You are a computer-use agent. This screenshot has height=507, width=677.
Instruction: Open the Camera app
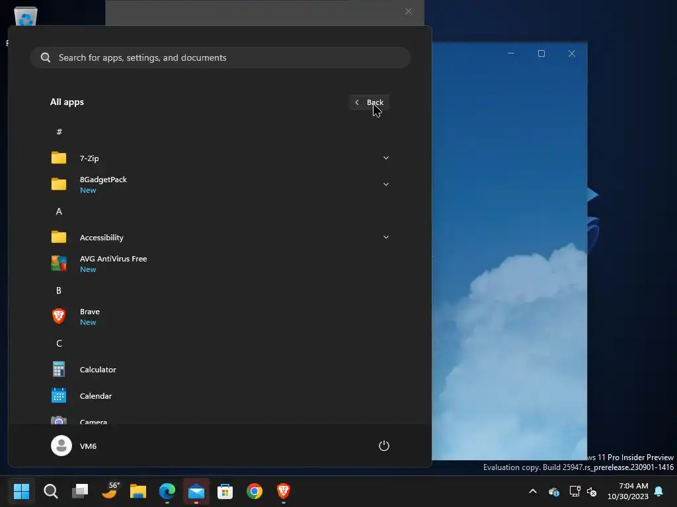point(220,419)
